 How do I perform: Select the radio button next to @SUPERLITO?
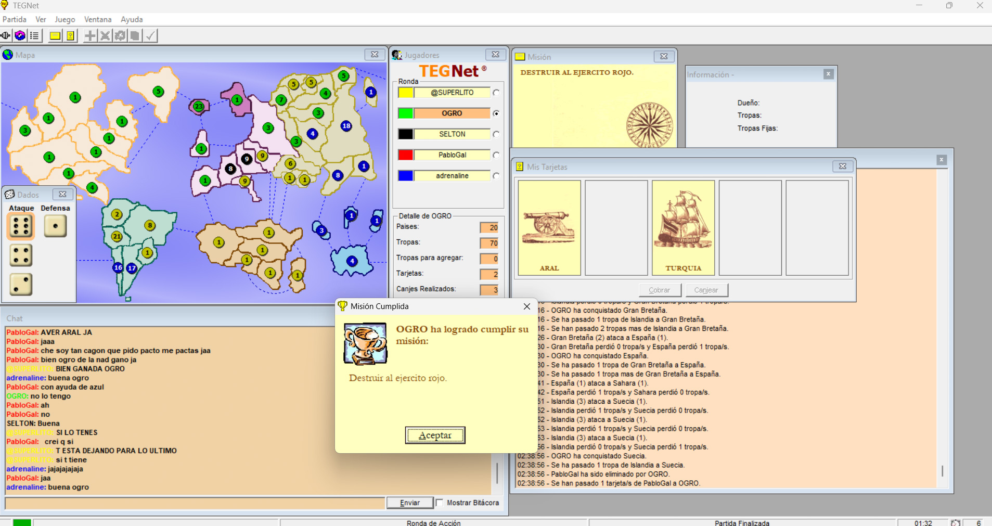(x=496, y=93)
